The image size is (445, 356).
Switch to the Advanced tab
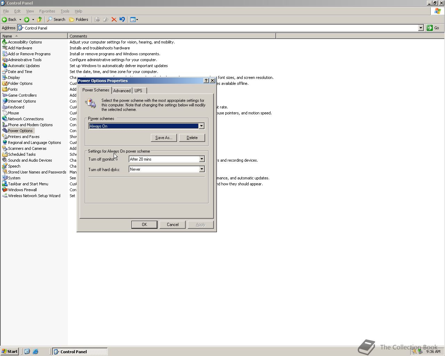click(x=122, y=91)
